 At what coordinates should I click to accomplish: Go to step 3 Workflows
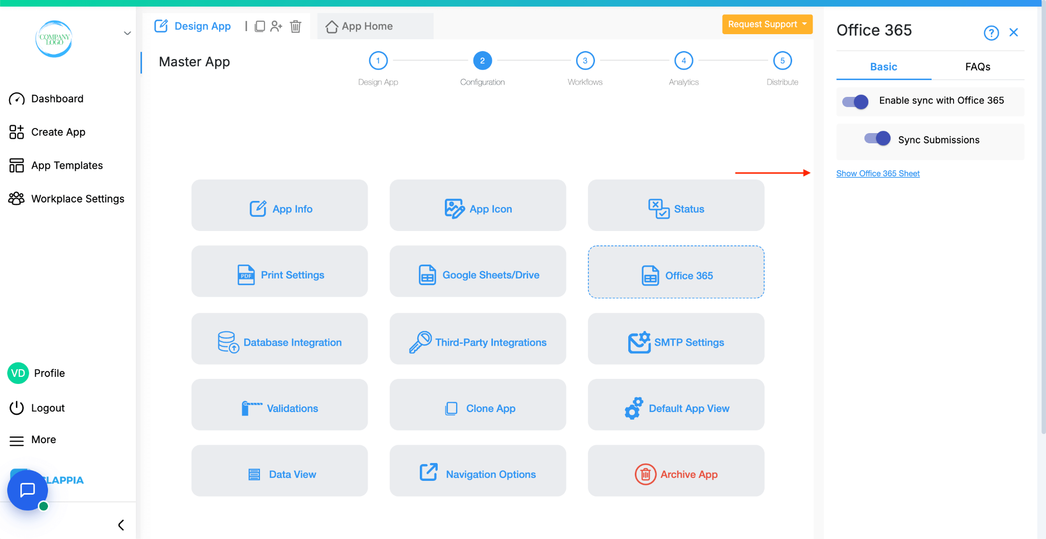[585, 61]
